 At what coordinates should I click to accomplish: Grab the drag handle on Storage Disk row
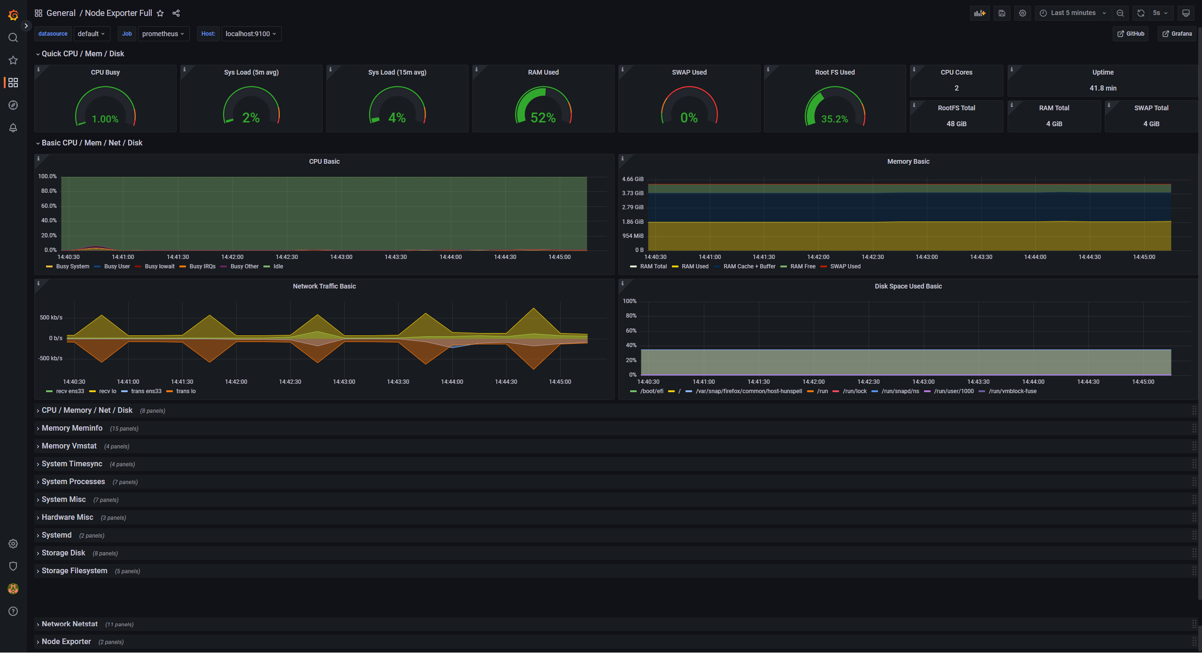(1194, 553)
